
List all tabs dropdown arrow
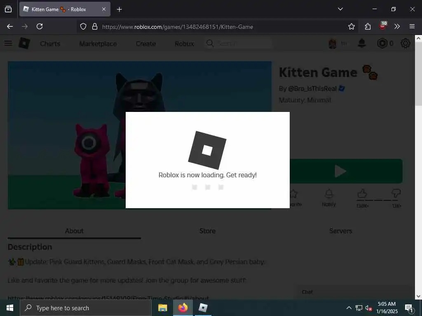click(x=340, y=9)
